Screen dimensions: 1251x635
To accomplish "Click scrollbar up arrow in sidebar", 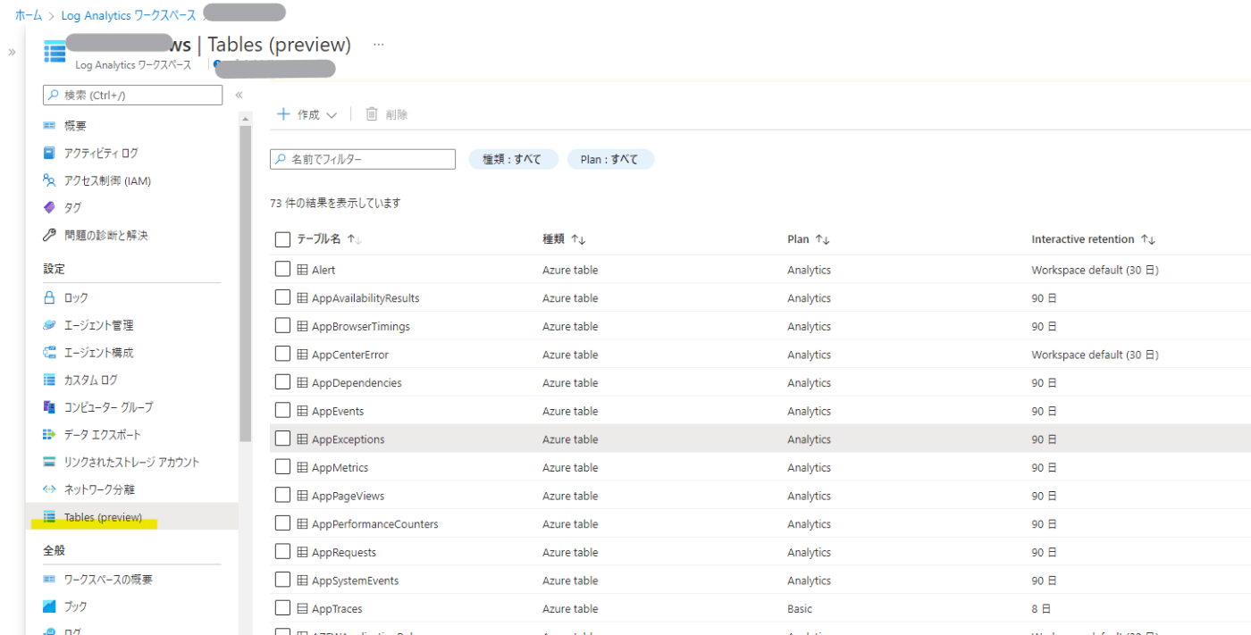I will (246, 119).
